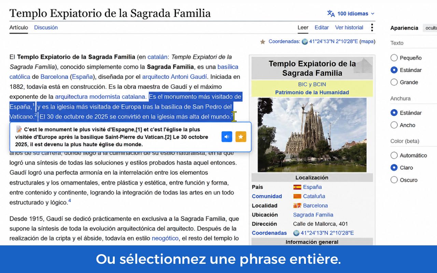Click the Apariencia panel heading
The height and width of the screenshot is (273, 437).
coord(404,28)
